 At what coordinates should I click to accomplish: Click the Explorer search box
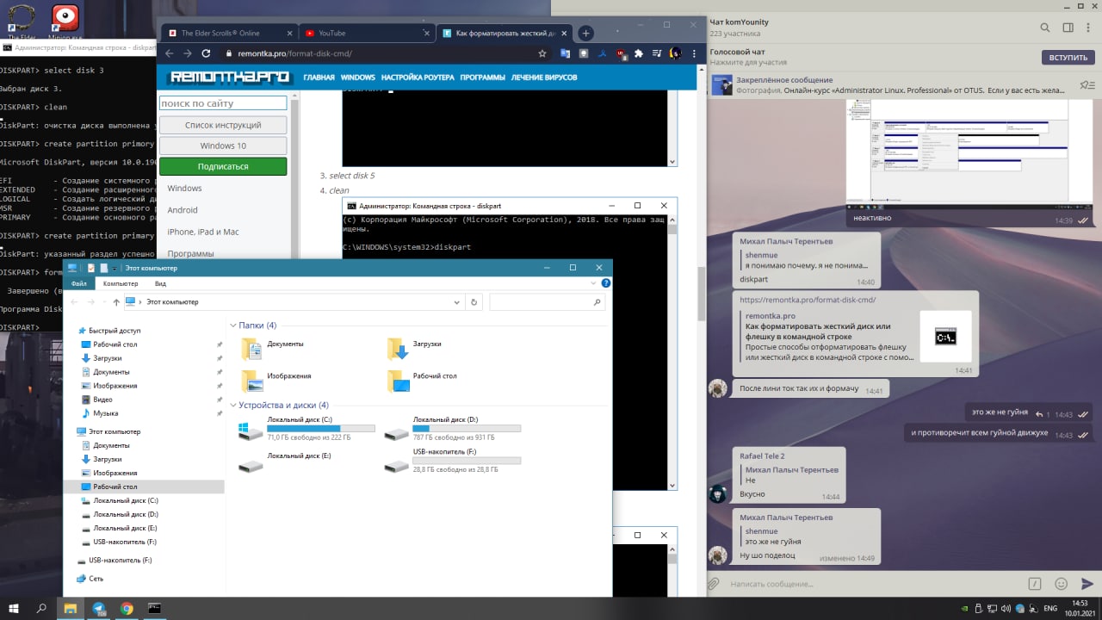point(546,302)
